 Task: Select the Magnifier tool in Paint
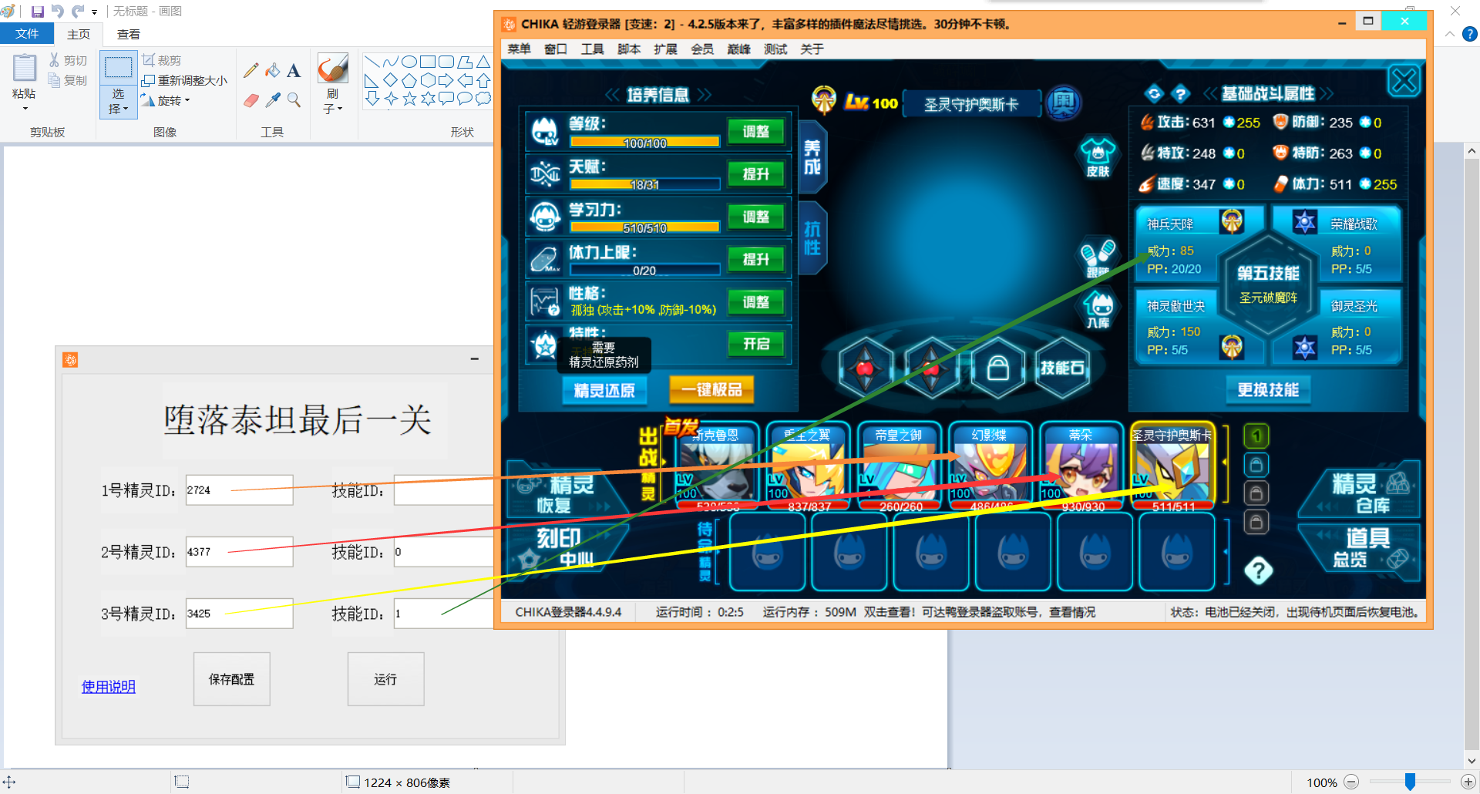click(294, 100)
